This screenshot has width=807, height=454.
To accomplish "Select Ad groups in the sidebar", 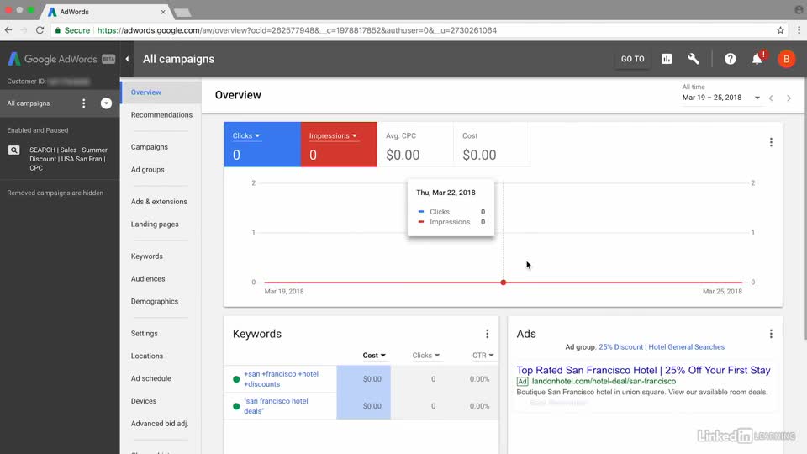I will tap(148, 170).
